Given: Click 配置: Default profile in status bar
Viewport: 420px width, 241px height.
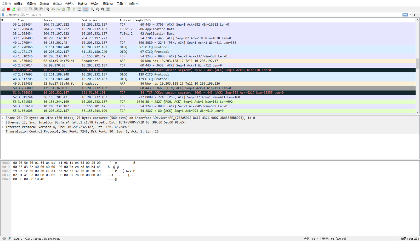Looking at the screenshot, I should (410, 239).
